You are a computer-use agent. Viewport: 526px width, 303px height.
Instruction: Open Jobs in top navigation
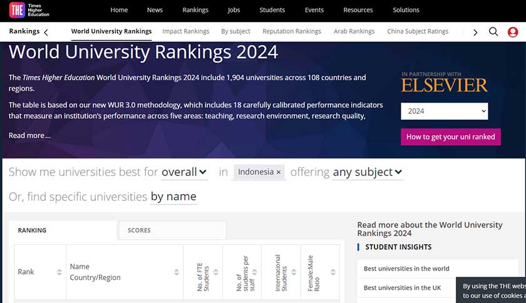point(234,10)
